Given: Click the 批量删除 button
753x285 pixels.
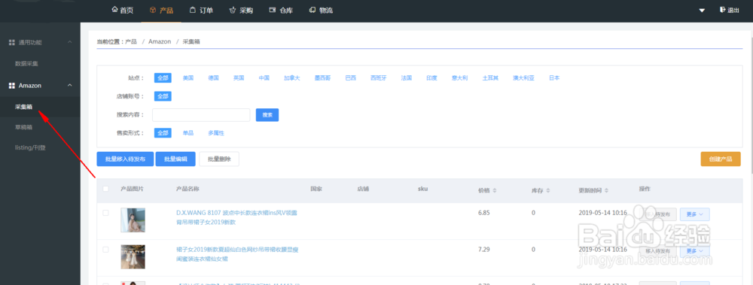Looking at the screenshot, I should pyautogui.click(x=219, y=159).
